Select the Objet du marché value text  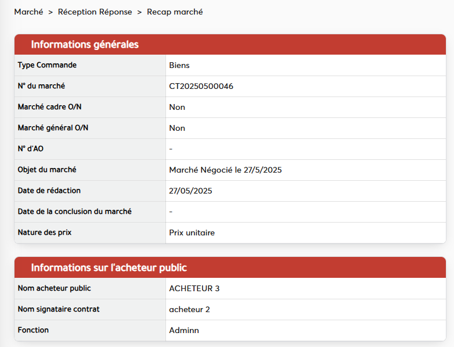point(225,170)
